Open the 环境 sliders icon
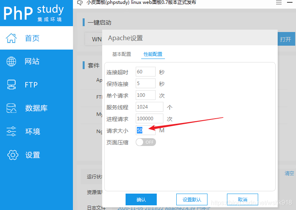This screenshot has width=296, height=210. tap(11, 132)
